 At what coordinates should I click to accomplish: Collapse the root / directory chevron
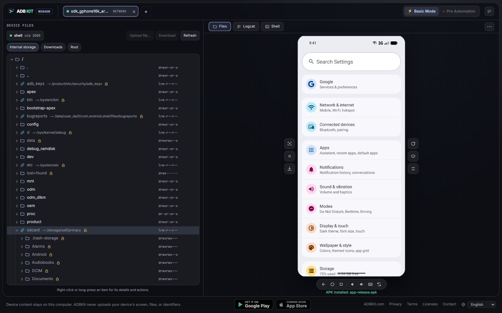click(x=12, y=59)
